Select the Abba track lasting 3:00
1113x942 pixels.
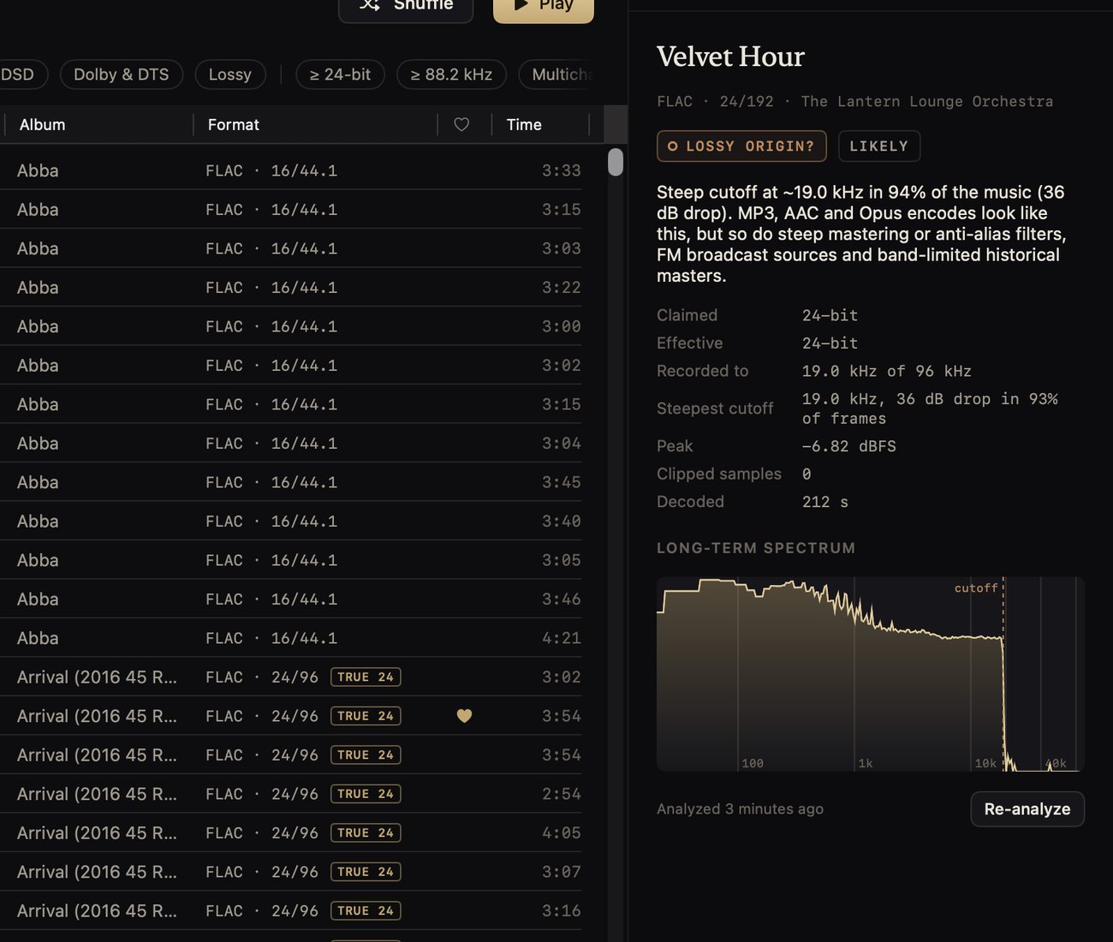291,326
